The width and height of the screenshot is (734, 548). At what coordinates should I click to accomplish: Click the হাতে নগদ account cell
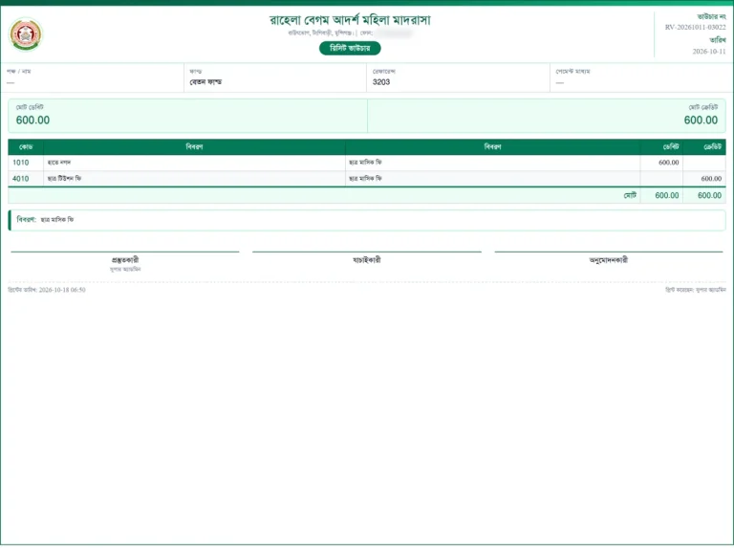tap(194, 163)
